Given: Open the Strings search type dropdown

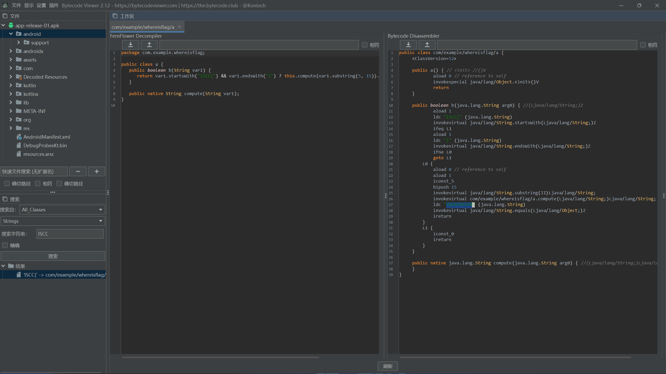Looking at the screenshot, I should point(53,221).
